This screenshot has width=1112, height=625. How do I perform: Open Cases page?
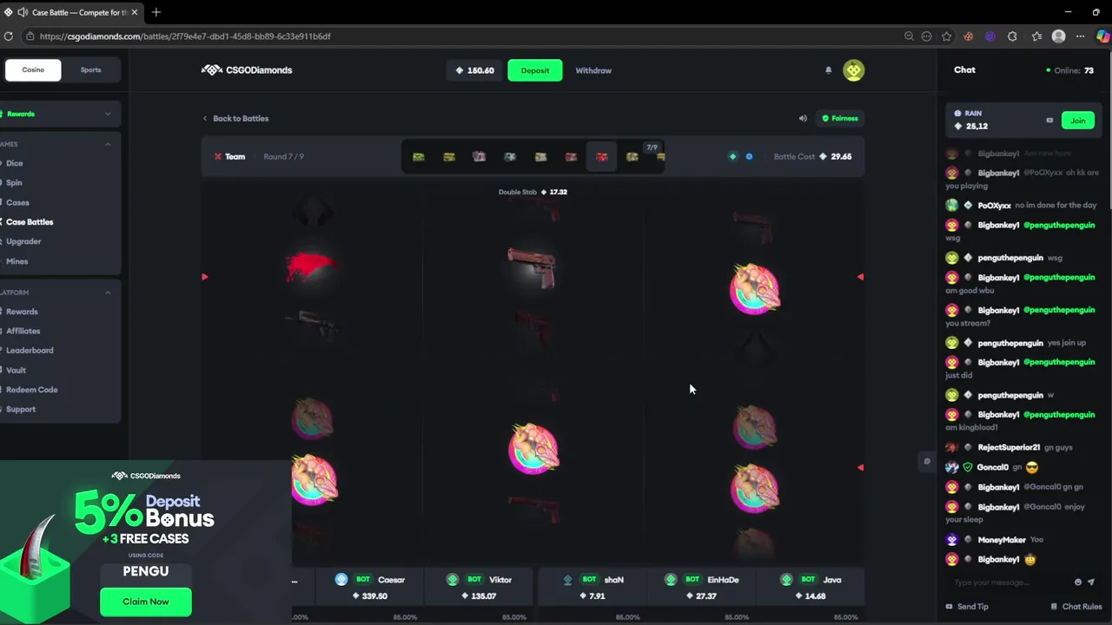point(17,202)
